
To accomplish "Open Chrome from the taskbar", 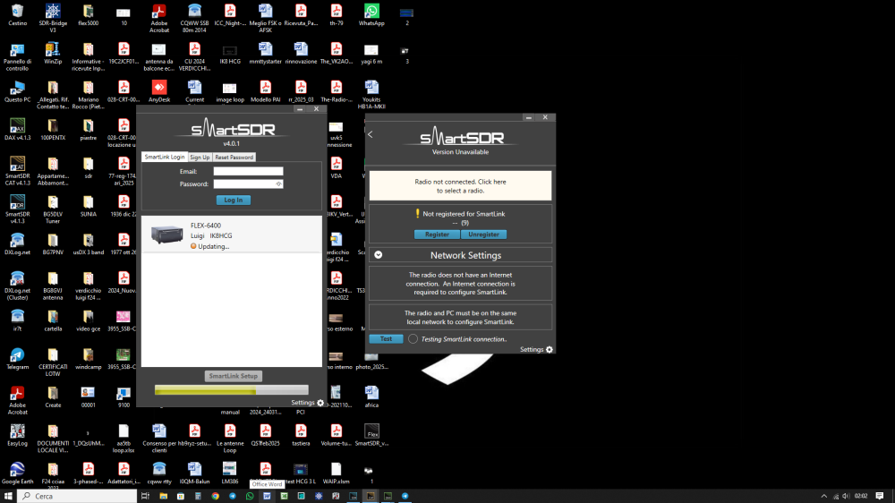I will (215, 496).
